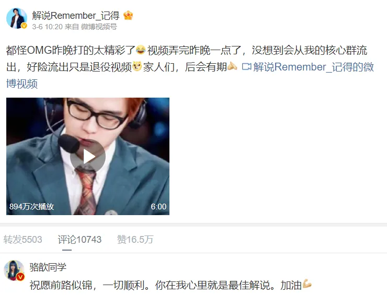Select the 评论10743 tab

tap(79, 239)
